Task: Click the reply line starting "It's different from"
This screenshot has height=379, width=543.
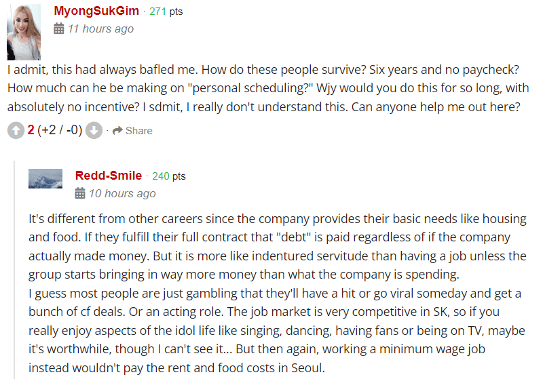Action: (277, 220)
